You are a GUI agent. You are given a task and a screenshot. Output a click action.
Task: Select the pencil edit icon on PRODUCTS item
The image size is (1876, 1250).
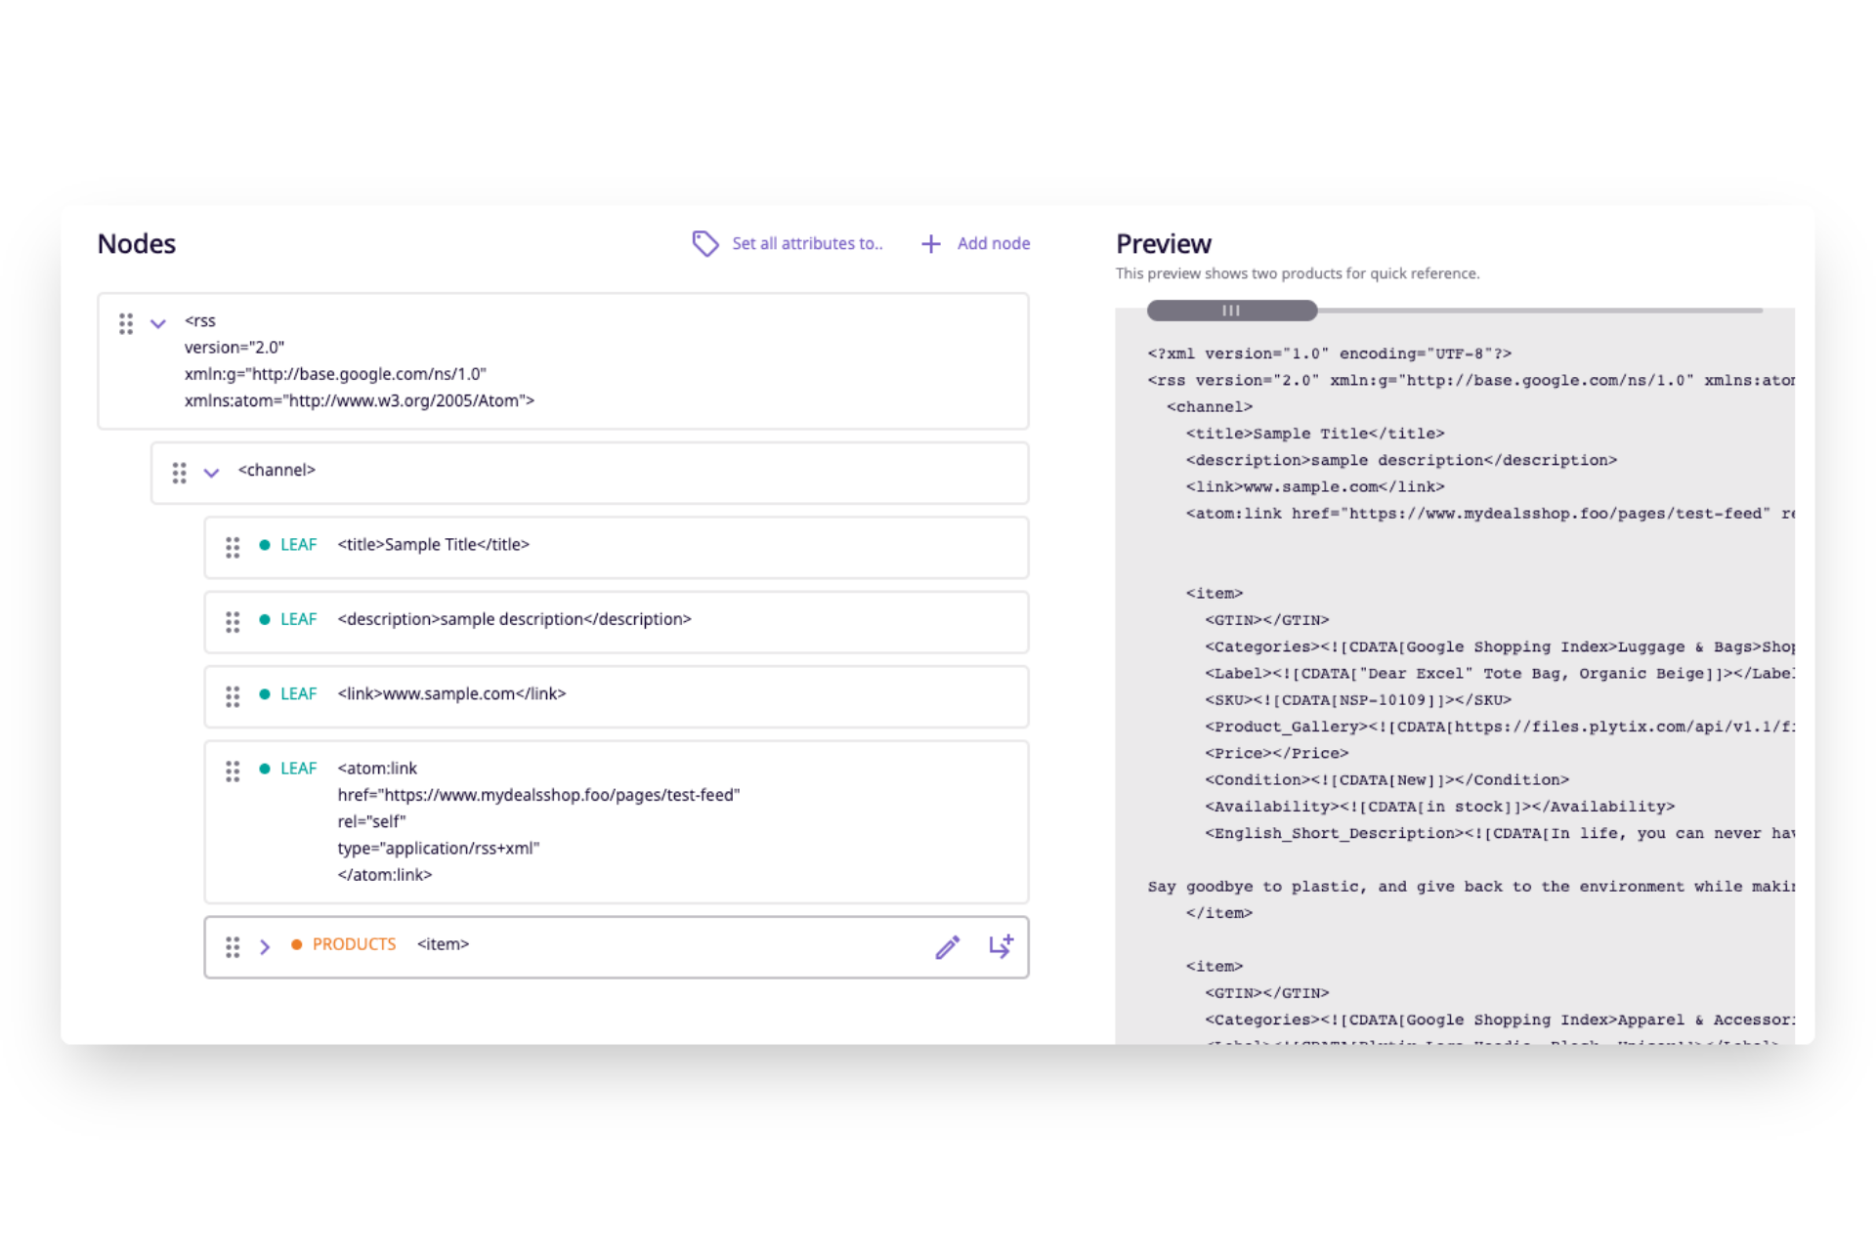pos(947,946)
